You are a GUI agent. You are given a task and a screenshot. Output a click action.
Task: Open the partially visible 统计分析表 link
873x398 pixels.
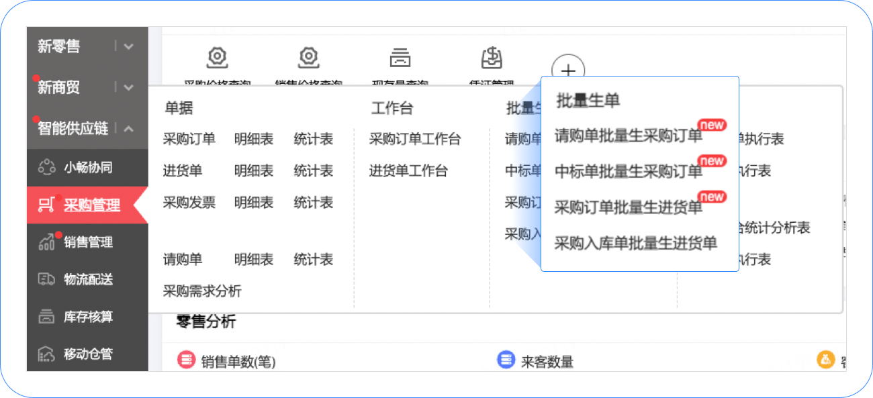[x=774, y=228]
